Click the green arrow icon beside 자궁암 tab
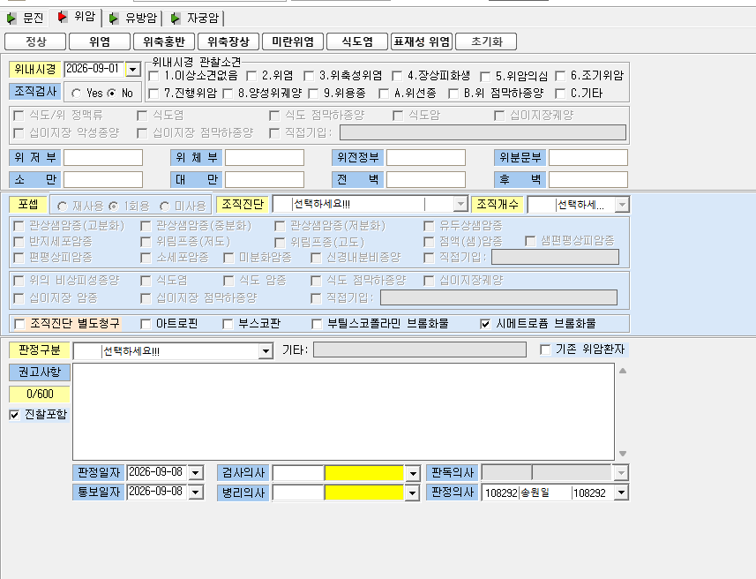 [x=176, y=19]
